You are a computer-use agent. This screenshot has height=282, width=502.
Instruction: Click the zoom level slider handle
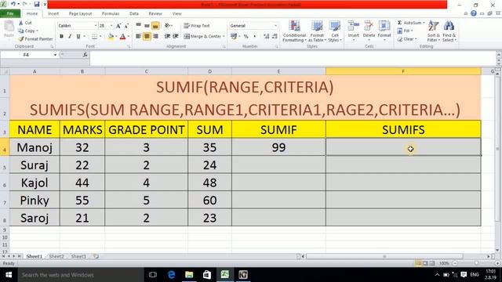477,263
